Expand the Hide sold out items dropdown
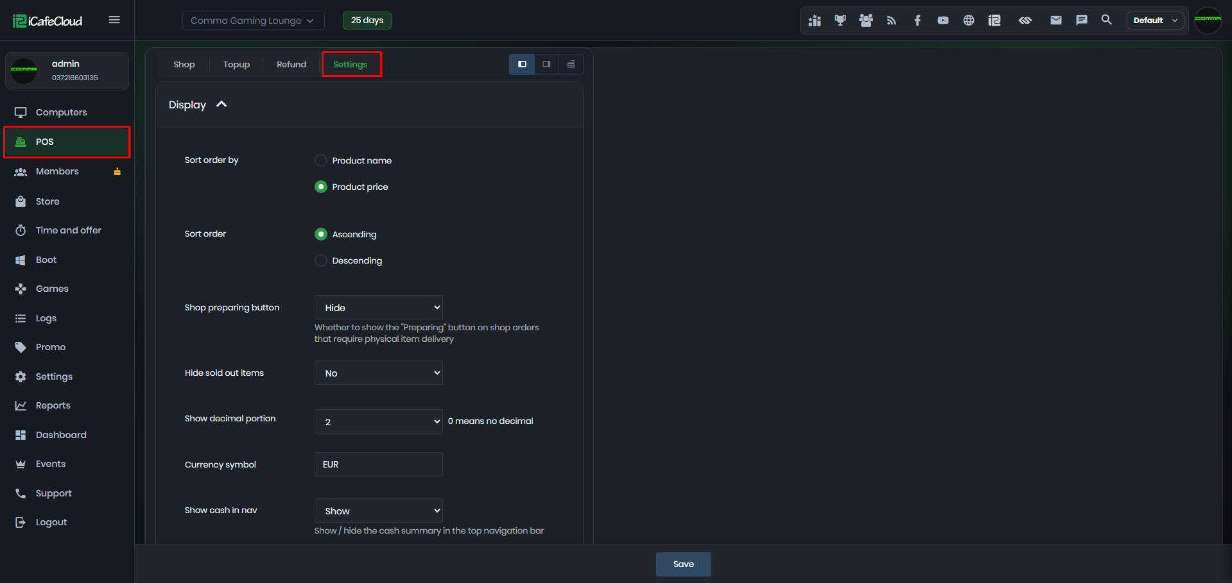The image size is (1232, 583). [379, 373]
